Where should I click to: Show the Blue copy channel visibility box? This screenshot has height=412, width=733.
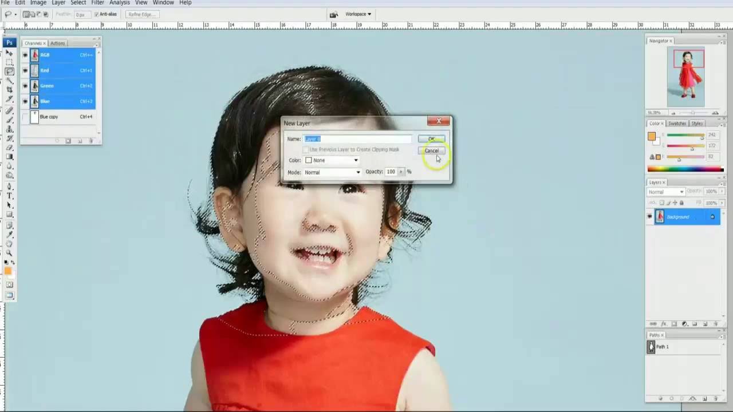tap(25, 117)
